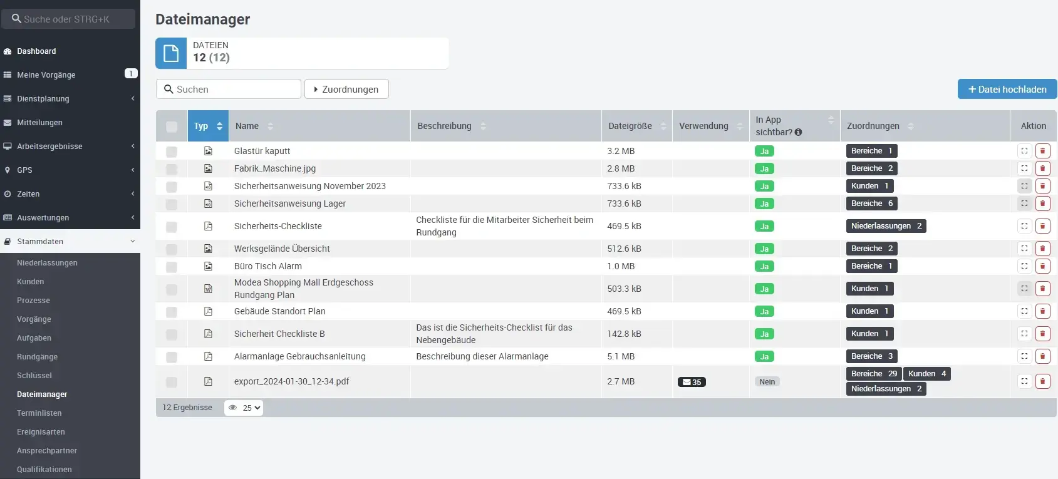Expand Auswertungen in the sidebar
The width and height of the screenshot is (1058, 479).
pyautogui.click(x=70, y=217)
